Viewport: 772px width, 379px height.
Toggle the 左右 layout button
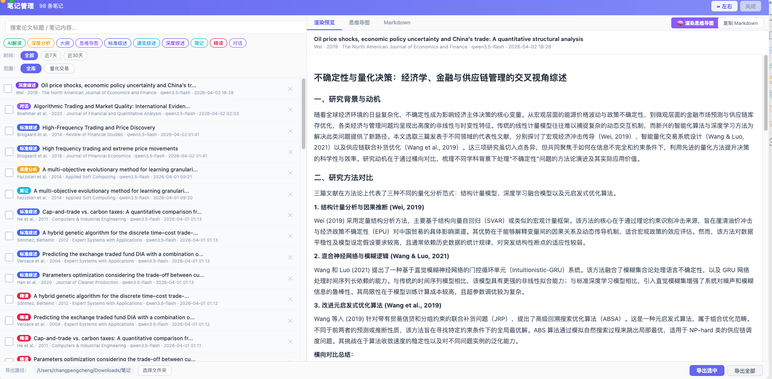(724, 6)
